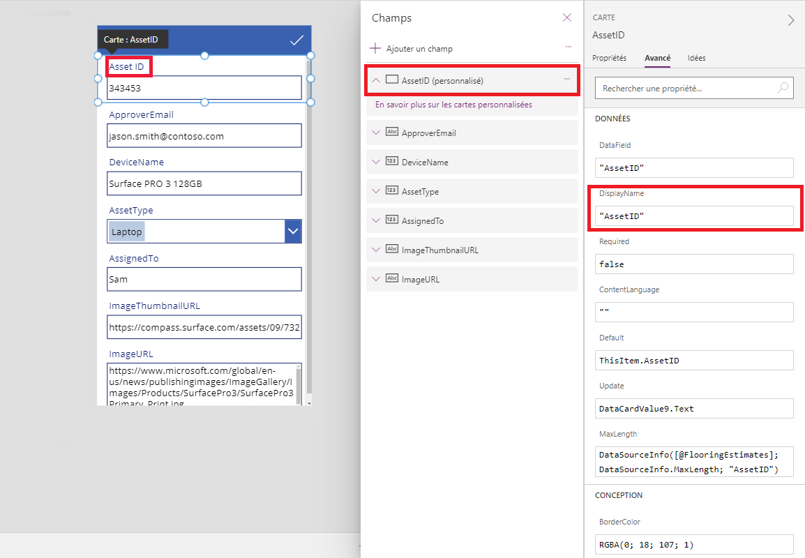Click the Abc icon next to ImageURL field
The image size is (805, 558).
[x=392, y=278]
